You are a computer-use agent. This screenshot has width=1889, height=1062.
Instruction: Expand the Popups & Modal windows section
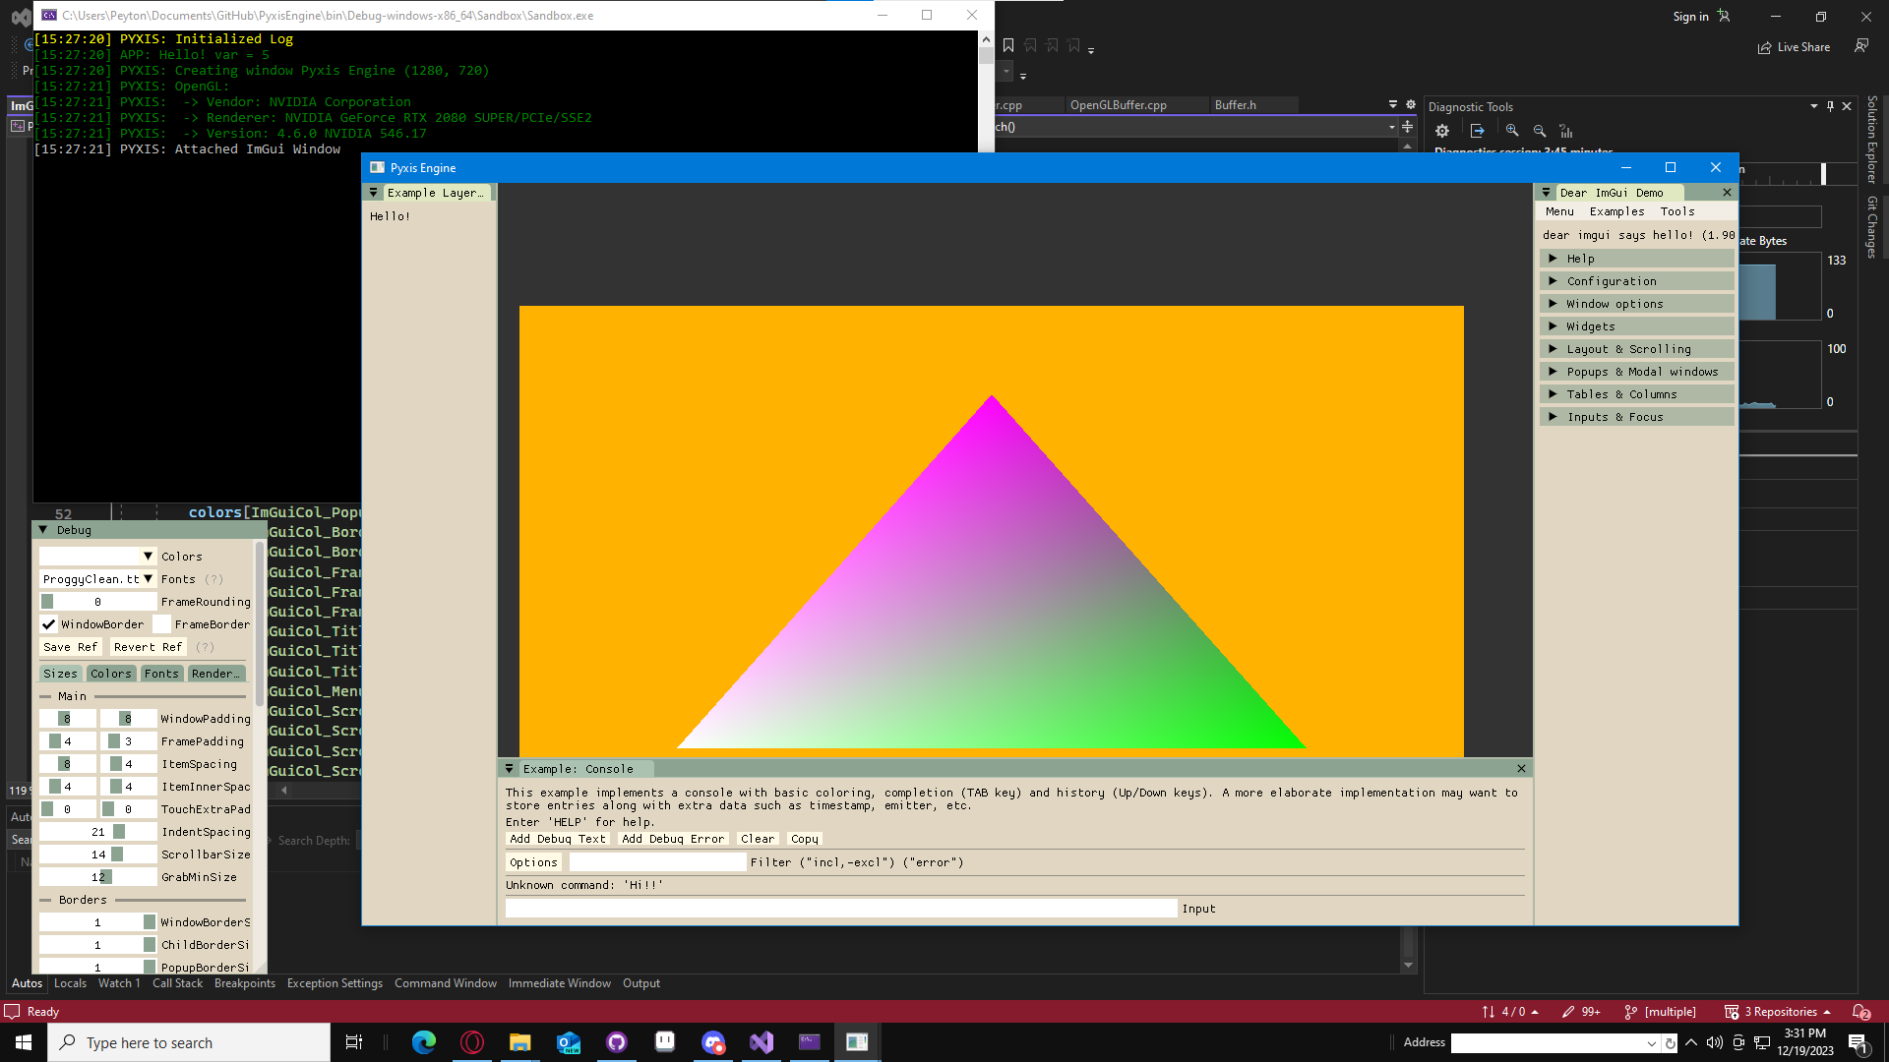pos(1637,372)
